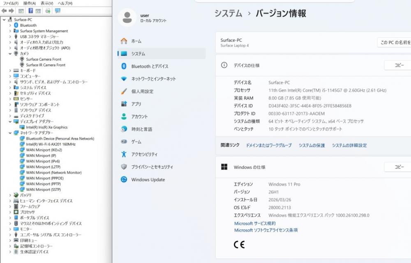Expand the キーボード node

pos(10,71)
